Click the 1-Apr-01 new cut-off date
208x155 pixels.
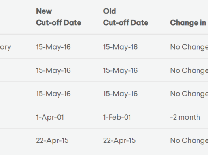(x=50, y=117)
